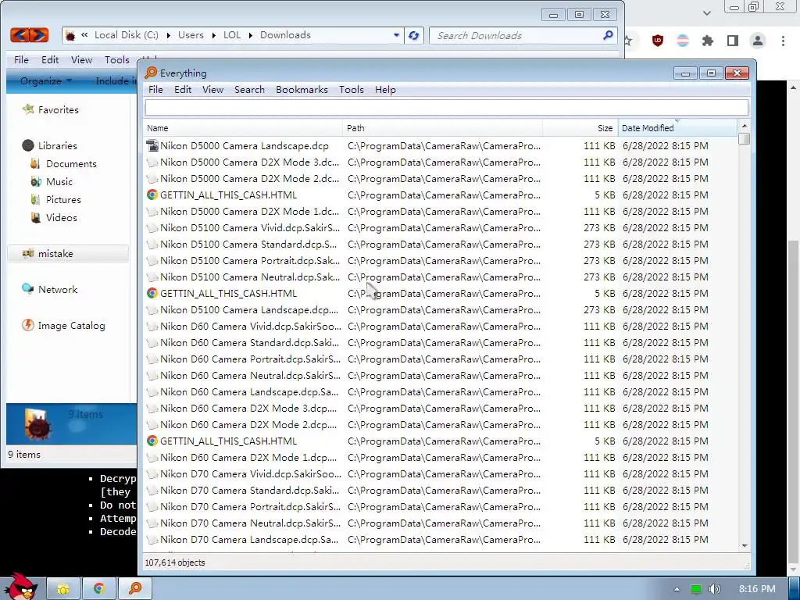Open Tools menu in Explorer window

pos(117,60)
